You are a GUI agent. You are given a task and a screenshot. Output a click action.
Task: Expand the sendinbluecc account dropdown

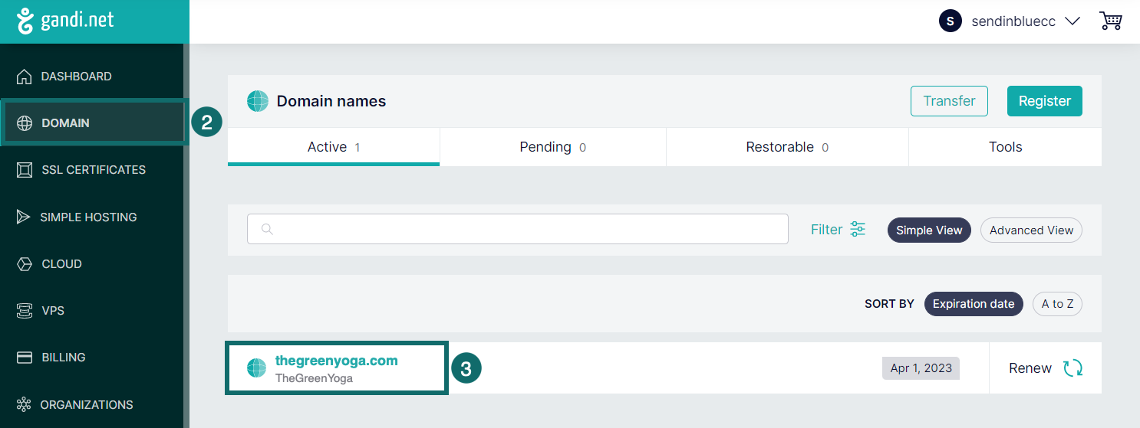[x=1072, y=21]
